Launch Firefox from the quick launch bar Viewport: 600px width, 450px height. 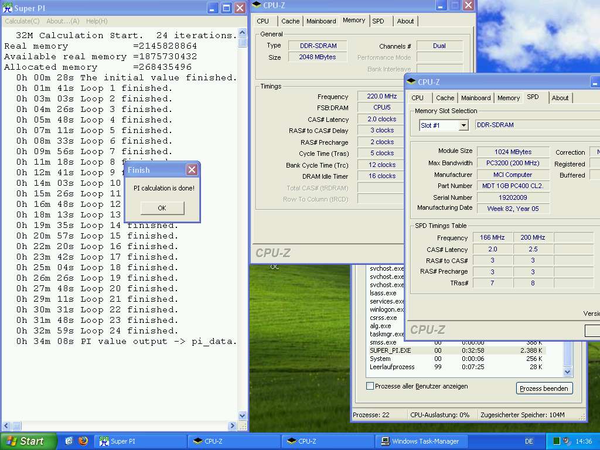[83, 441]
